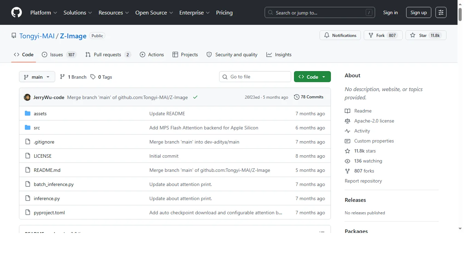This screenshot has width=471, height=265.
Task: Open the green Code dropdown button
Action: coord(312,77)
